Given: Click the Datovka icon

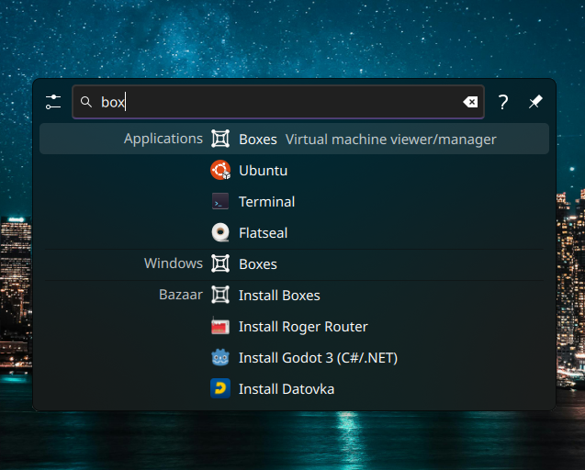Looking at the screenshot, I should click(x=220, y=388).
